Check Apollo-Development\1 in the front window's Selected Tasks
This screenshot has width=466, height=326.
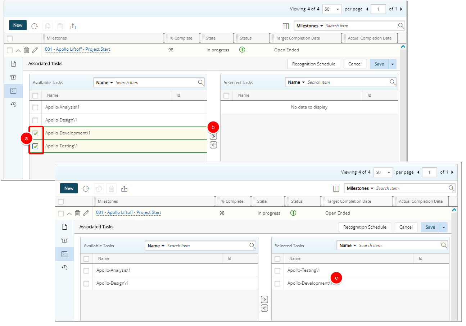pyautogui.click(x=277, y=284)
